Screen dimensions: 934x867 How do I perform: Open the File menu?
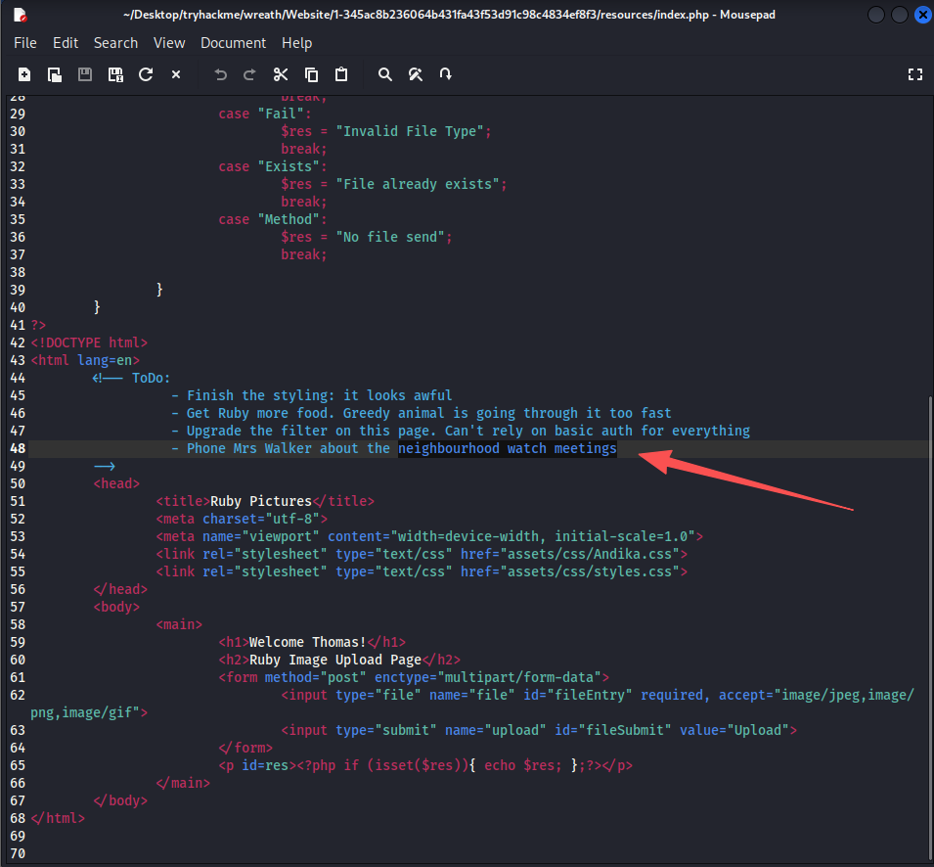[25, 43]
